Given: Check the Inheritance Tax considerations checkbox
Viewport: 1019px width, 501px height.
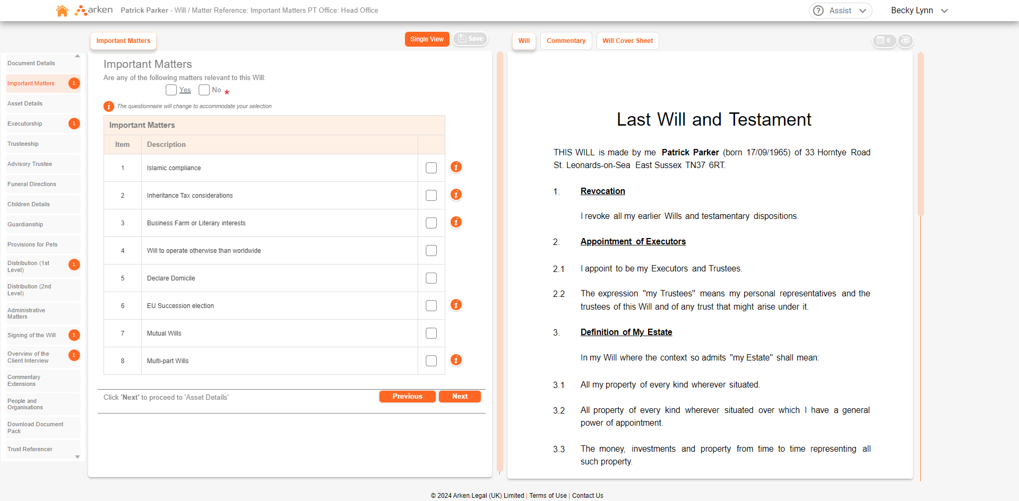Looking at the screenshot, I should click(x=431, y=196).
